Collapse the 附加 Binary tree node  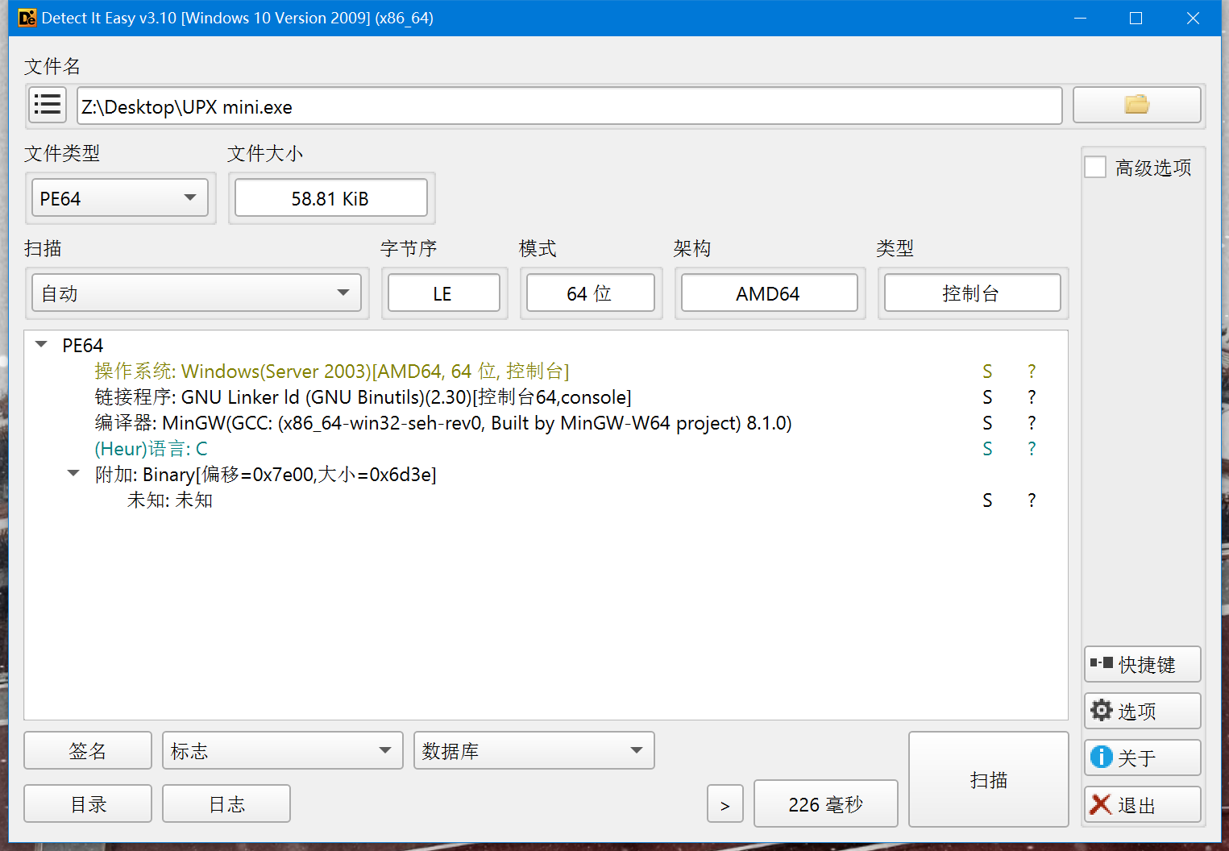[x=73, y=474]
